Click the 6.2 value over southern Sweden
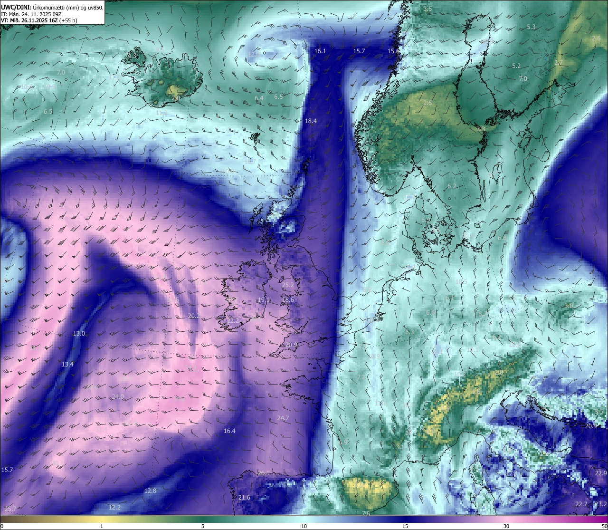The width and height of the screenshot is (608, 530). click(452, 186)
